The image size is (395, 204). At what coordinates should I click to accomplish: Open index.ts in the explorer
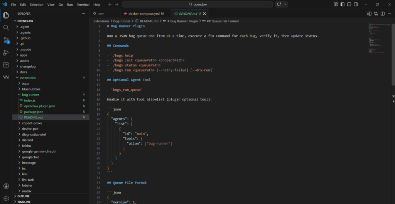pyautogui.click(x=51, y=100)
